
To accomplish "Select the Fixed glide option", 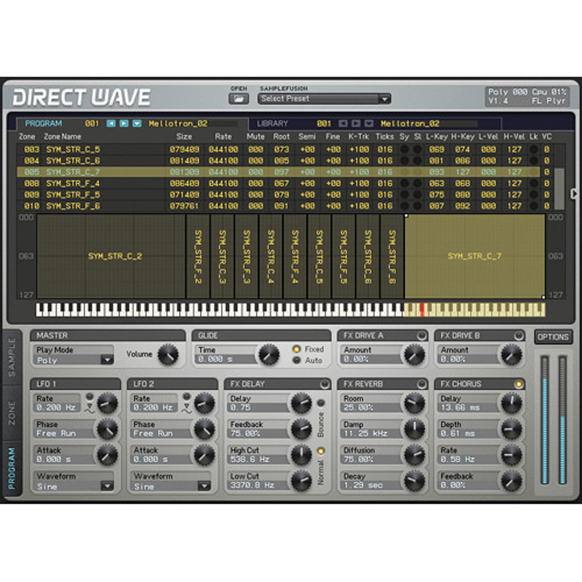I will click(296, 349).
